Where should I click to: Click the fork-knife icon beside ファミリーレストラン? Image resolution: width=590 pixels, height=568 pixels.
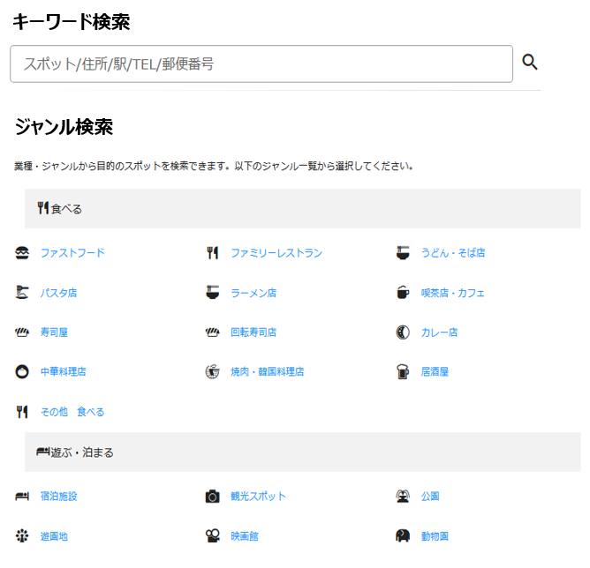pos(212,253)
